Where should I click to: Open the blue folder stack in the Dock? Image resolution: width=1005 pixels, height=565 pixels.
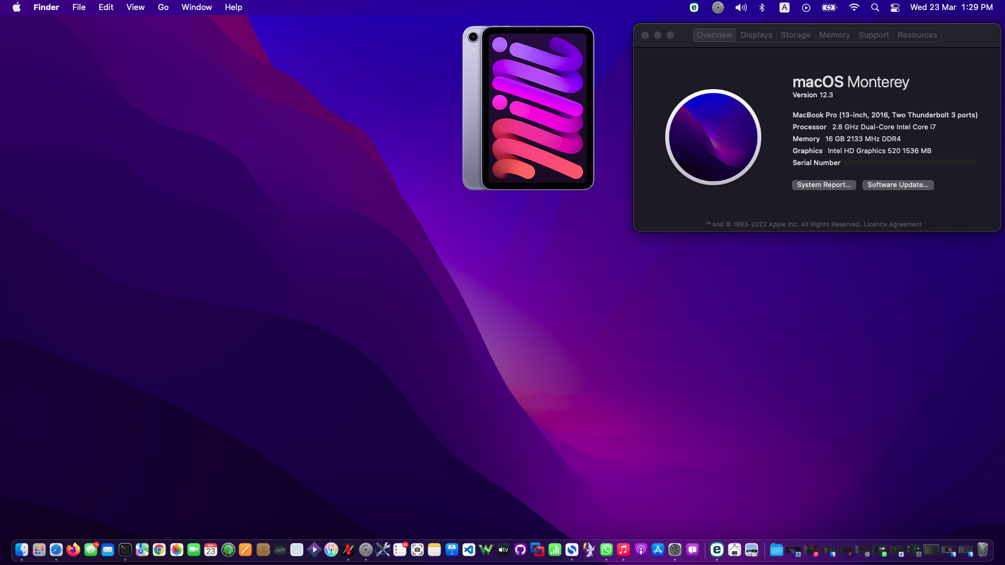click(776, 550)
